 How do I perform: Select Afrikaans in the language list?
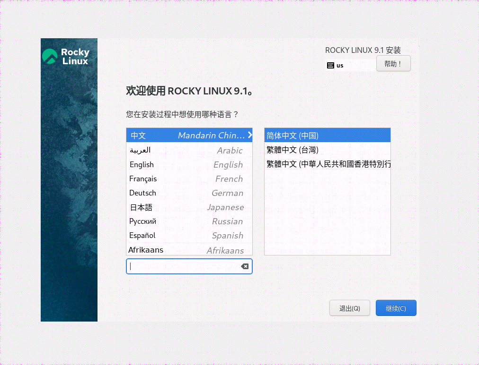click(189, 249)
